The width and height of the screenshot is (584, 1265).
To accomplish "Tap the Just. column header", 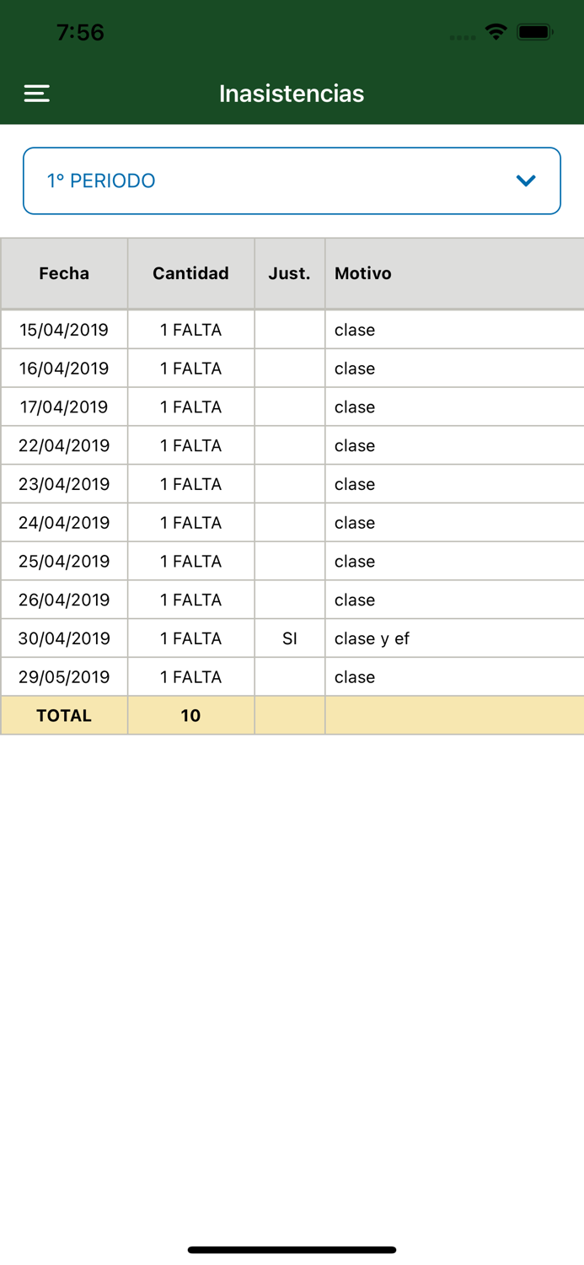I will [289, 273].
